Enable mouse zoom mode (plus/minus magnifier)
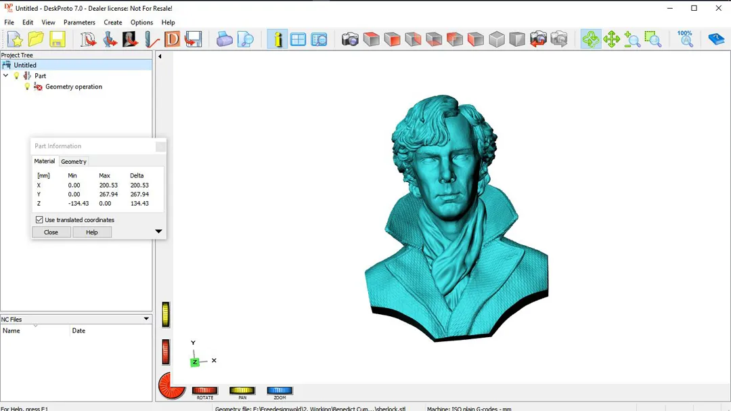 tap(632, 39)
